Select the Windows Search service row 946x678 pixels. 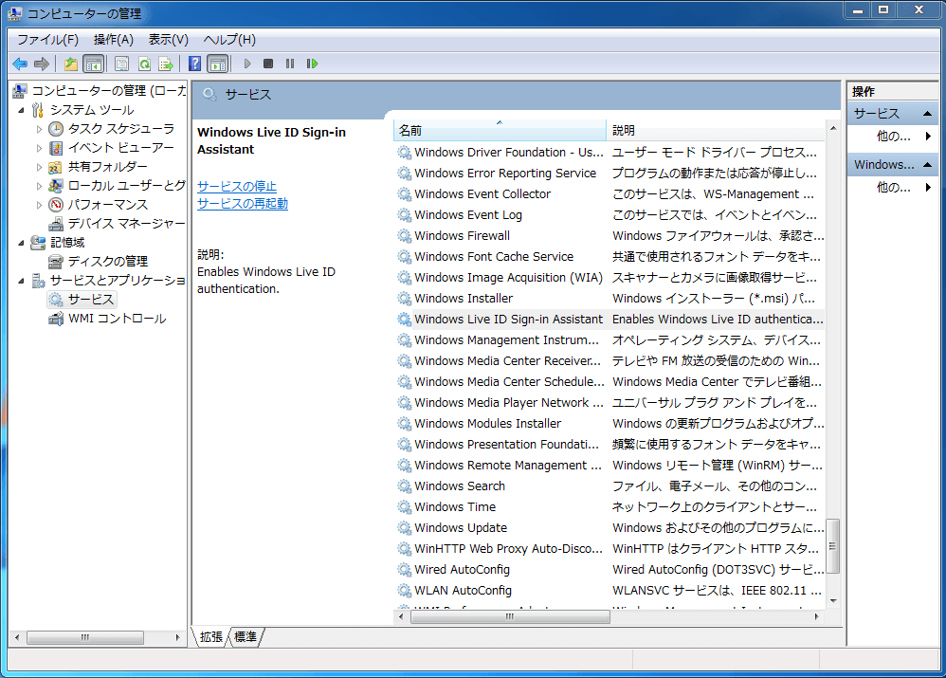(609, 486)
